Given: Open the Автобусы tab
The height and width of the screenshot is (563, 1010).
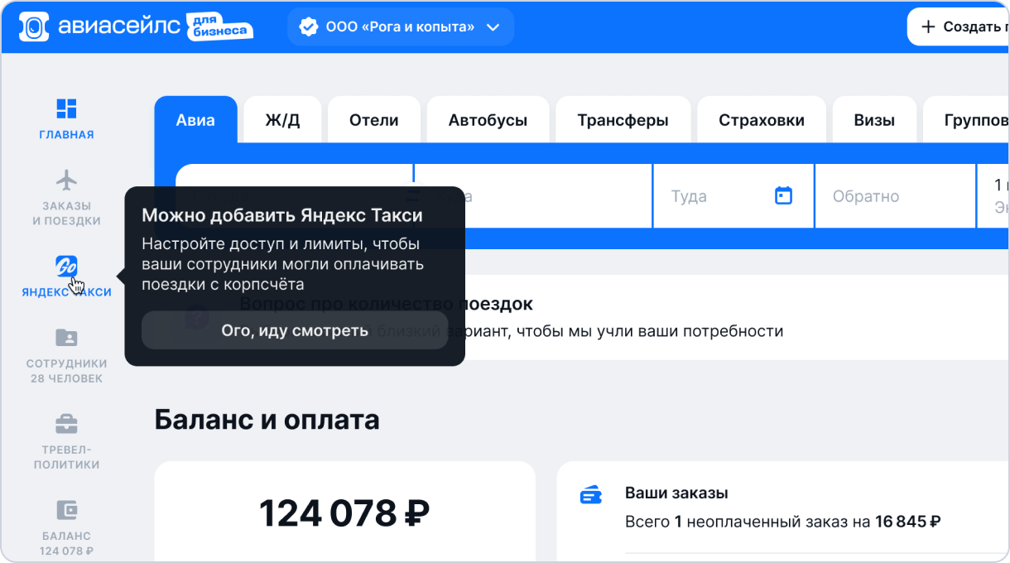Looking at the screenshot, I should click(x=488, y=120).
